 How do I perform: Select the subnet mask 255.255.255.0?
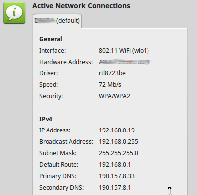tap(118, 153)
